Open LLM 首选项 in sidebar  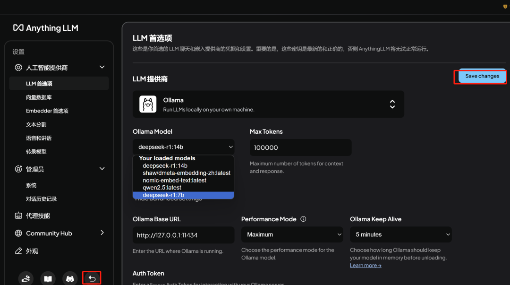pyautogui.click(x=59, y=83)
